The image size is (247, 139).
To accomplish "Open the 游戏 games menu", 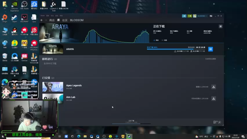I will tap(57, 16).
